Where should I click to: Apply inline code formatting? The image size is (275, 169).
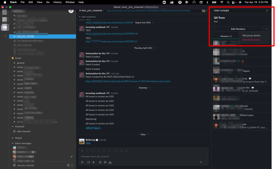pyautogui.click(x=121, y=151)
